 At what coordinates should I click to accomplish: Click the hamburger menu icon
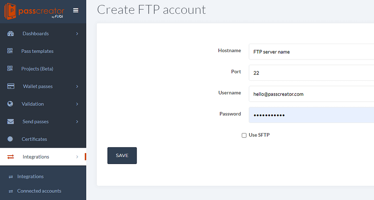pyautogui.click(x=76, y=10)
